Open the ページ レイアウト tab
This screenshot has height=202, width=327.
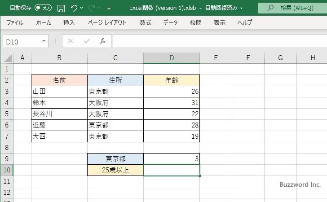coord(107,22)
